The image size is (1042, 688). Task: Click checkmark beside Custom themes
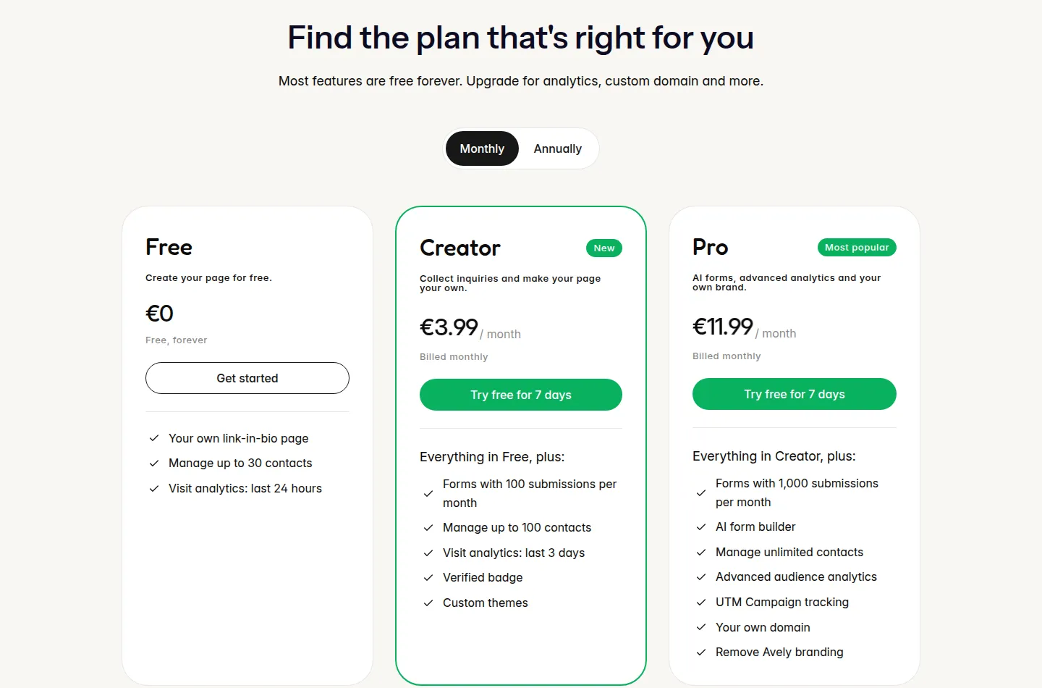click(428, 603)
